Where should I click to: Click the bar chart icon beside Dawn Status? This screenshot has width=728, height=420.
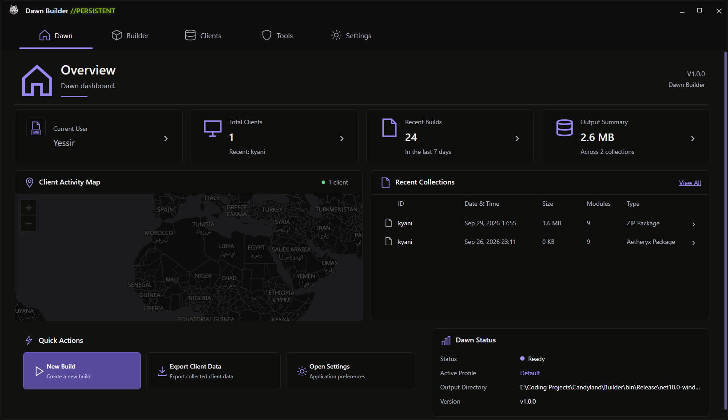click(x=446, y=340)
